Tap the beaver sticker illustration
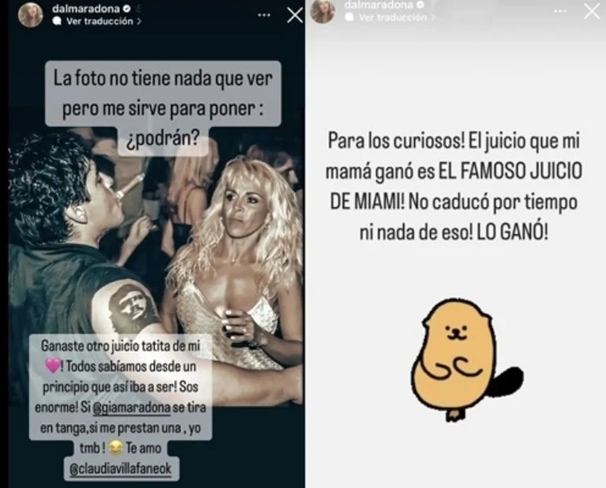Image resolution: width=606 pixels, height=488 pixels. click(x=463, y=359)
